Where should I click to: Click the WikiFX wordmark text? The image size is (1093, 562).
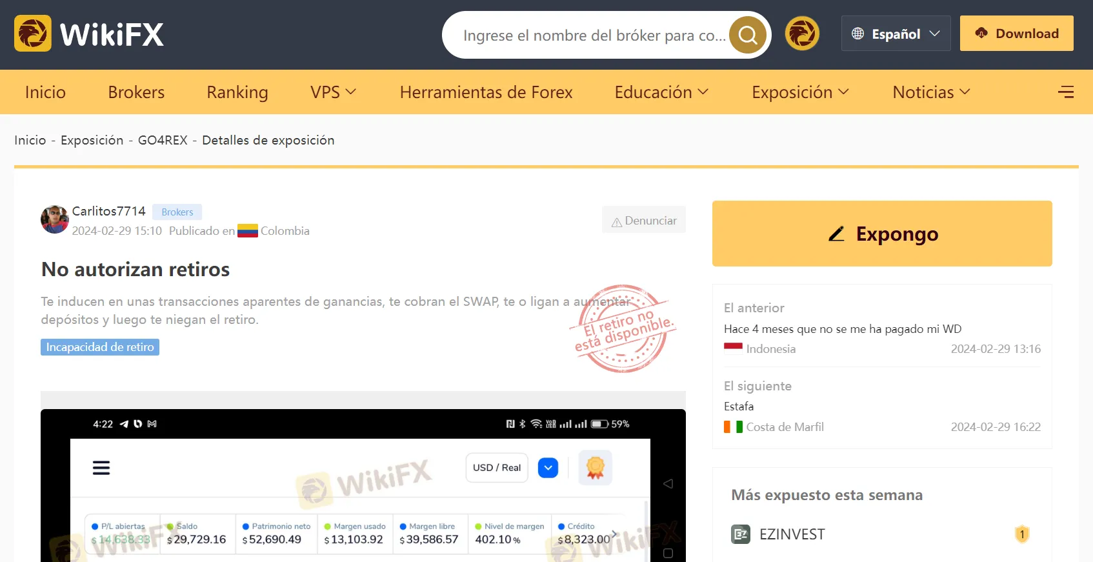pos(112,34)
